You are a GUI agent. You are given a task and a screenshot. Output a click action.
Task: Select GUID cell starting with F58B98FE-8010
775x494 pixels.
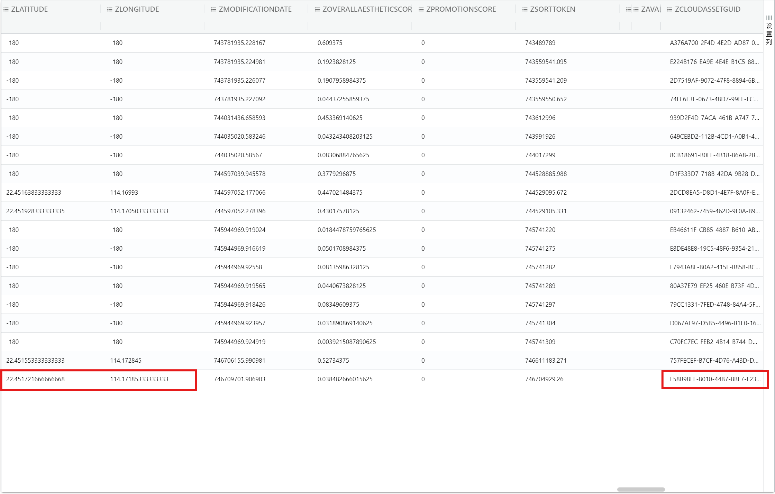715,379
